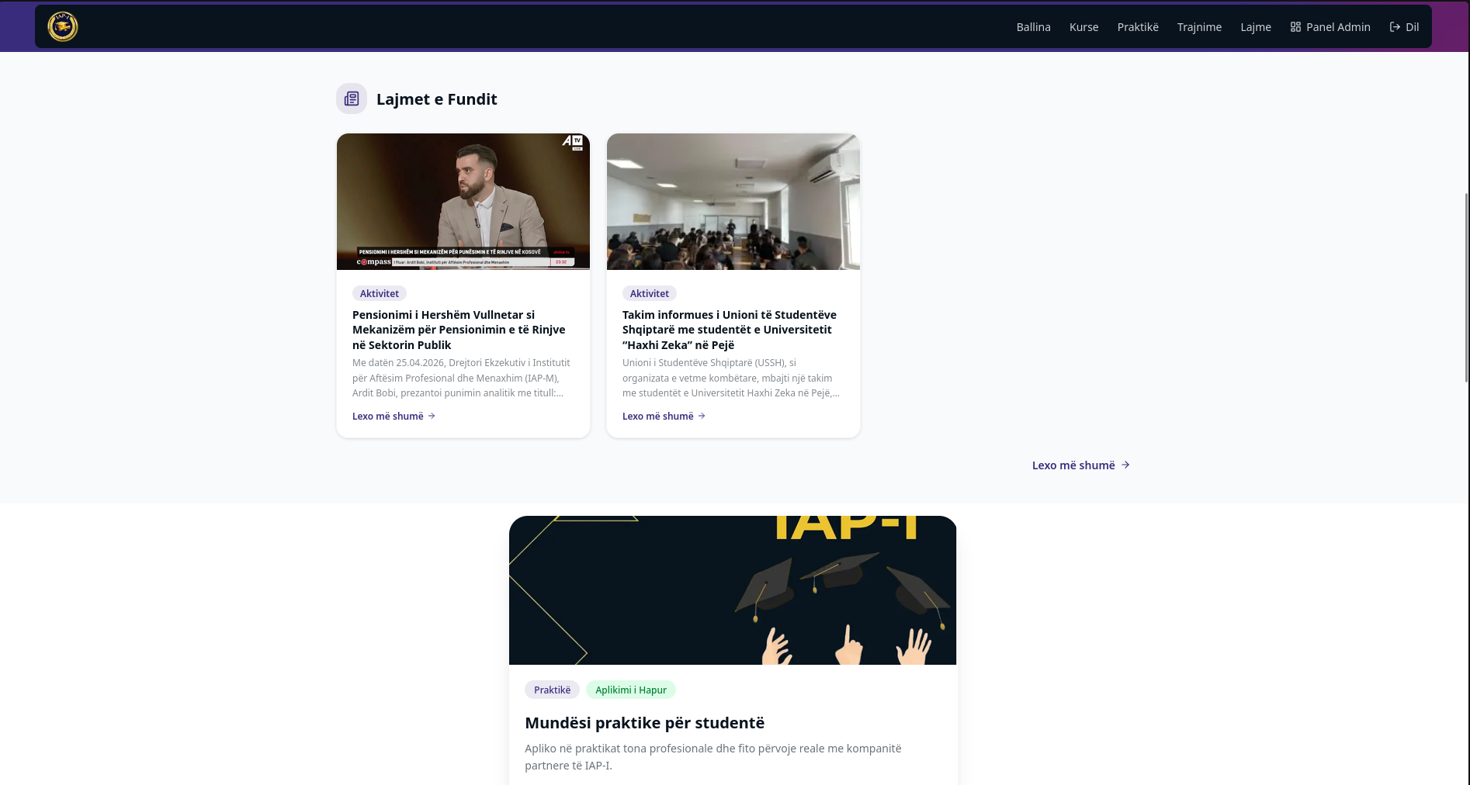
Task: Click arrow icon of section-level Lexo më shumë
Action: click(x=1125, y=465)
